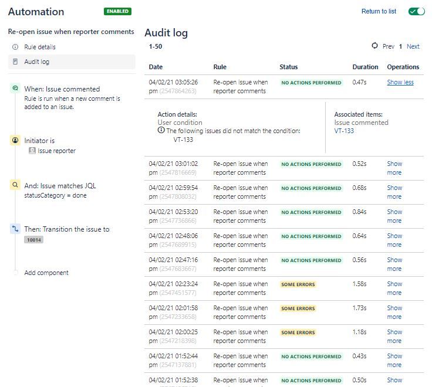Select the Issue commented trigger icon
The width and height of the screenshot is (439, 387).
point(15,88)
